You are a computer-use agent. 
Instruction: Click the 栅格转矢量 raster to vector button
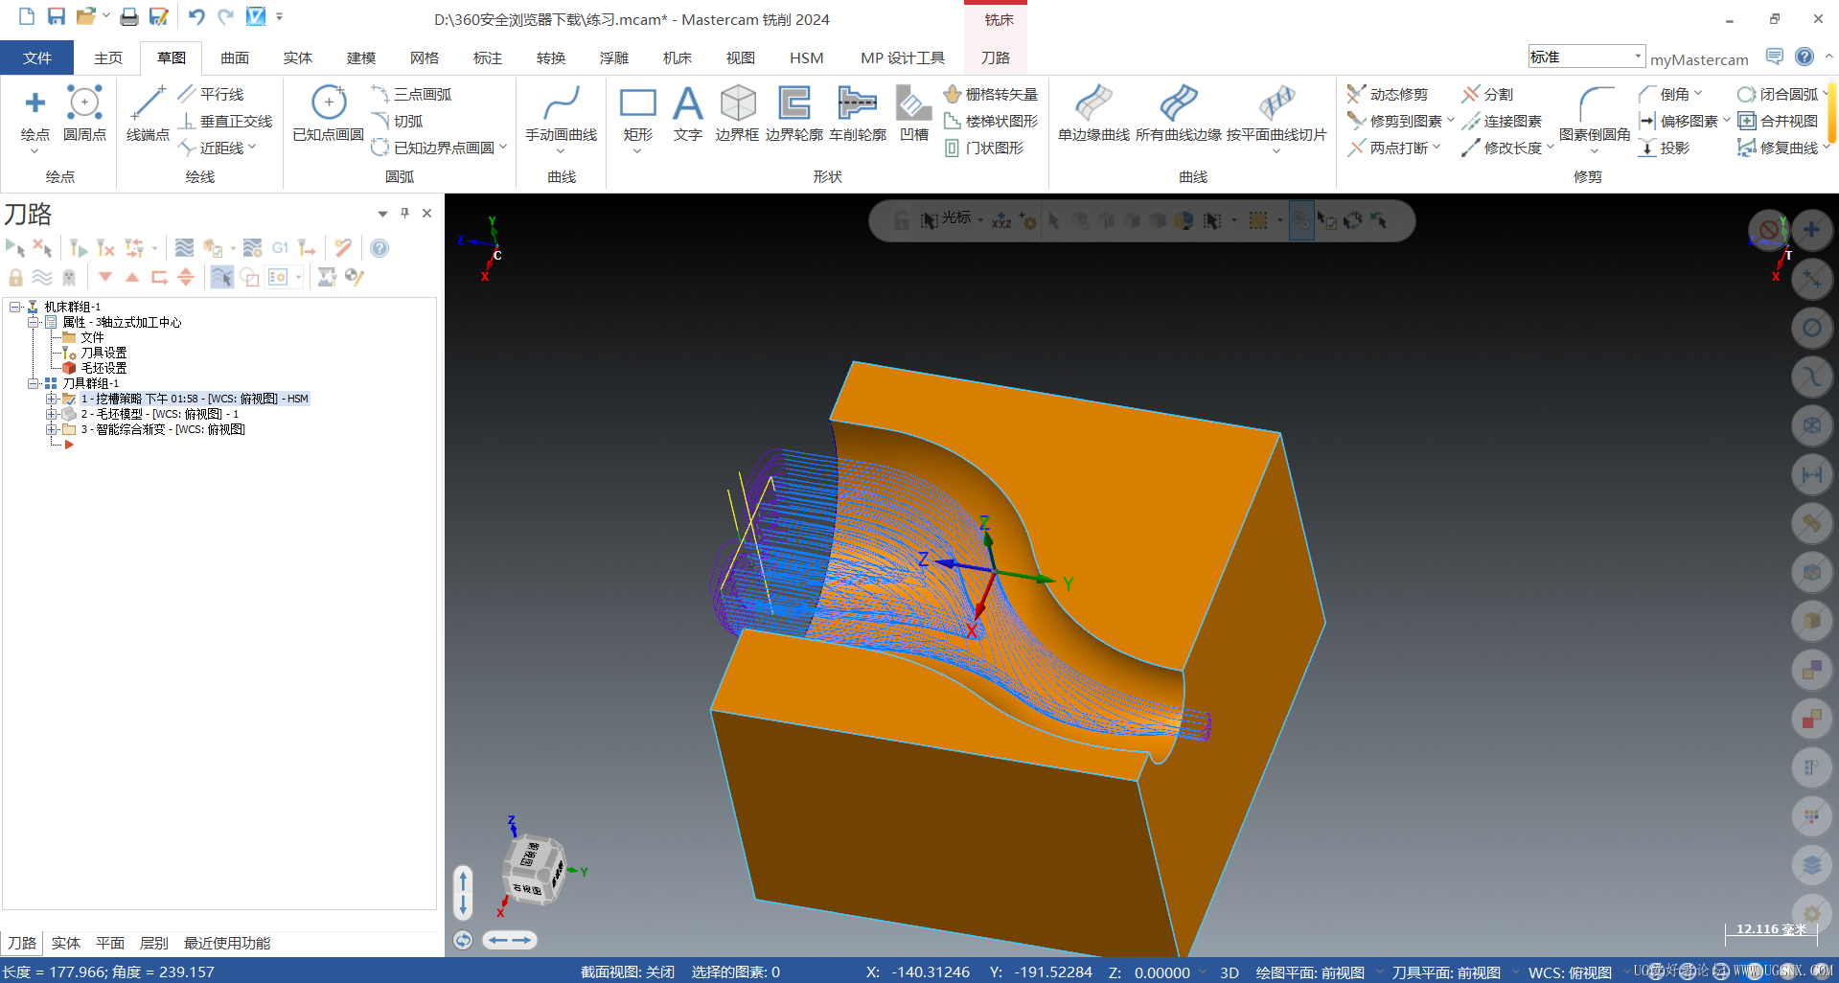tap(991, 94)
